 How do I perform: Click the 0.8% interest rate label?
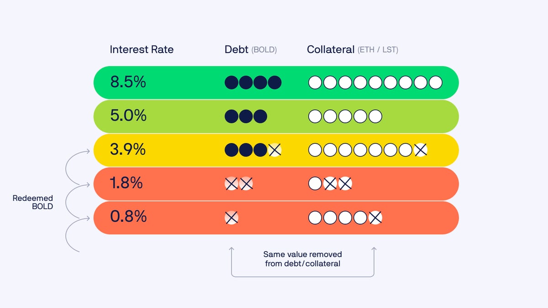(128, 217)
